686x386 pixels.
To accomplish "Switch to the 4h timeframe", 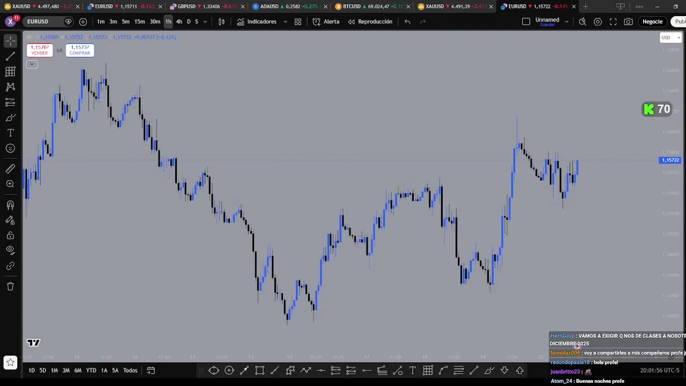I will click(179, 21).
